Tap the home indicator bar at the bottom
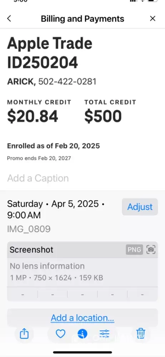 tap(82, 352)
